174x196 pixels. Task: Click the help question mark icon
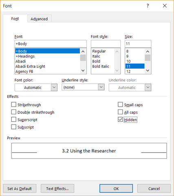coord(148,6)
